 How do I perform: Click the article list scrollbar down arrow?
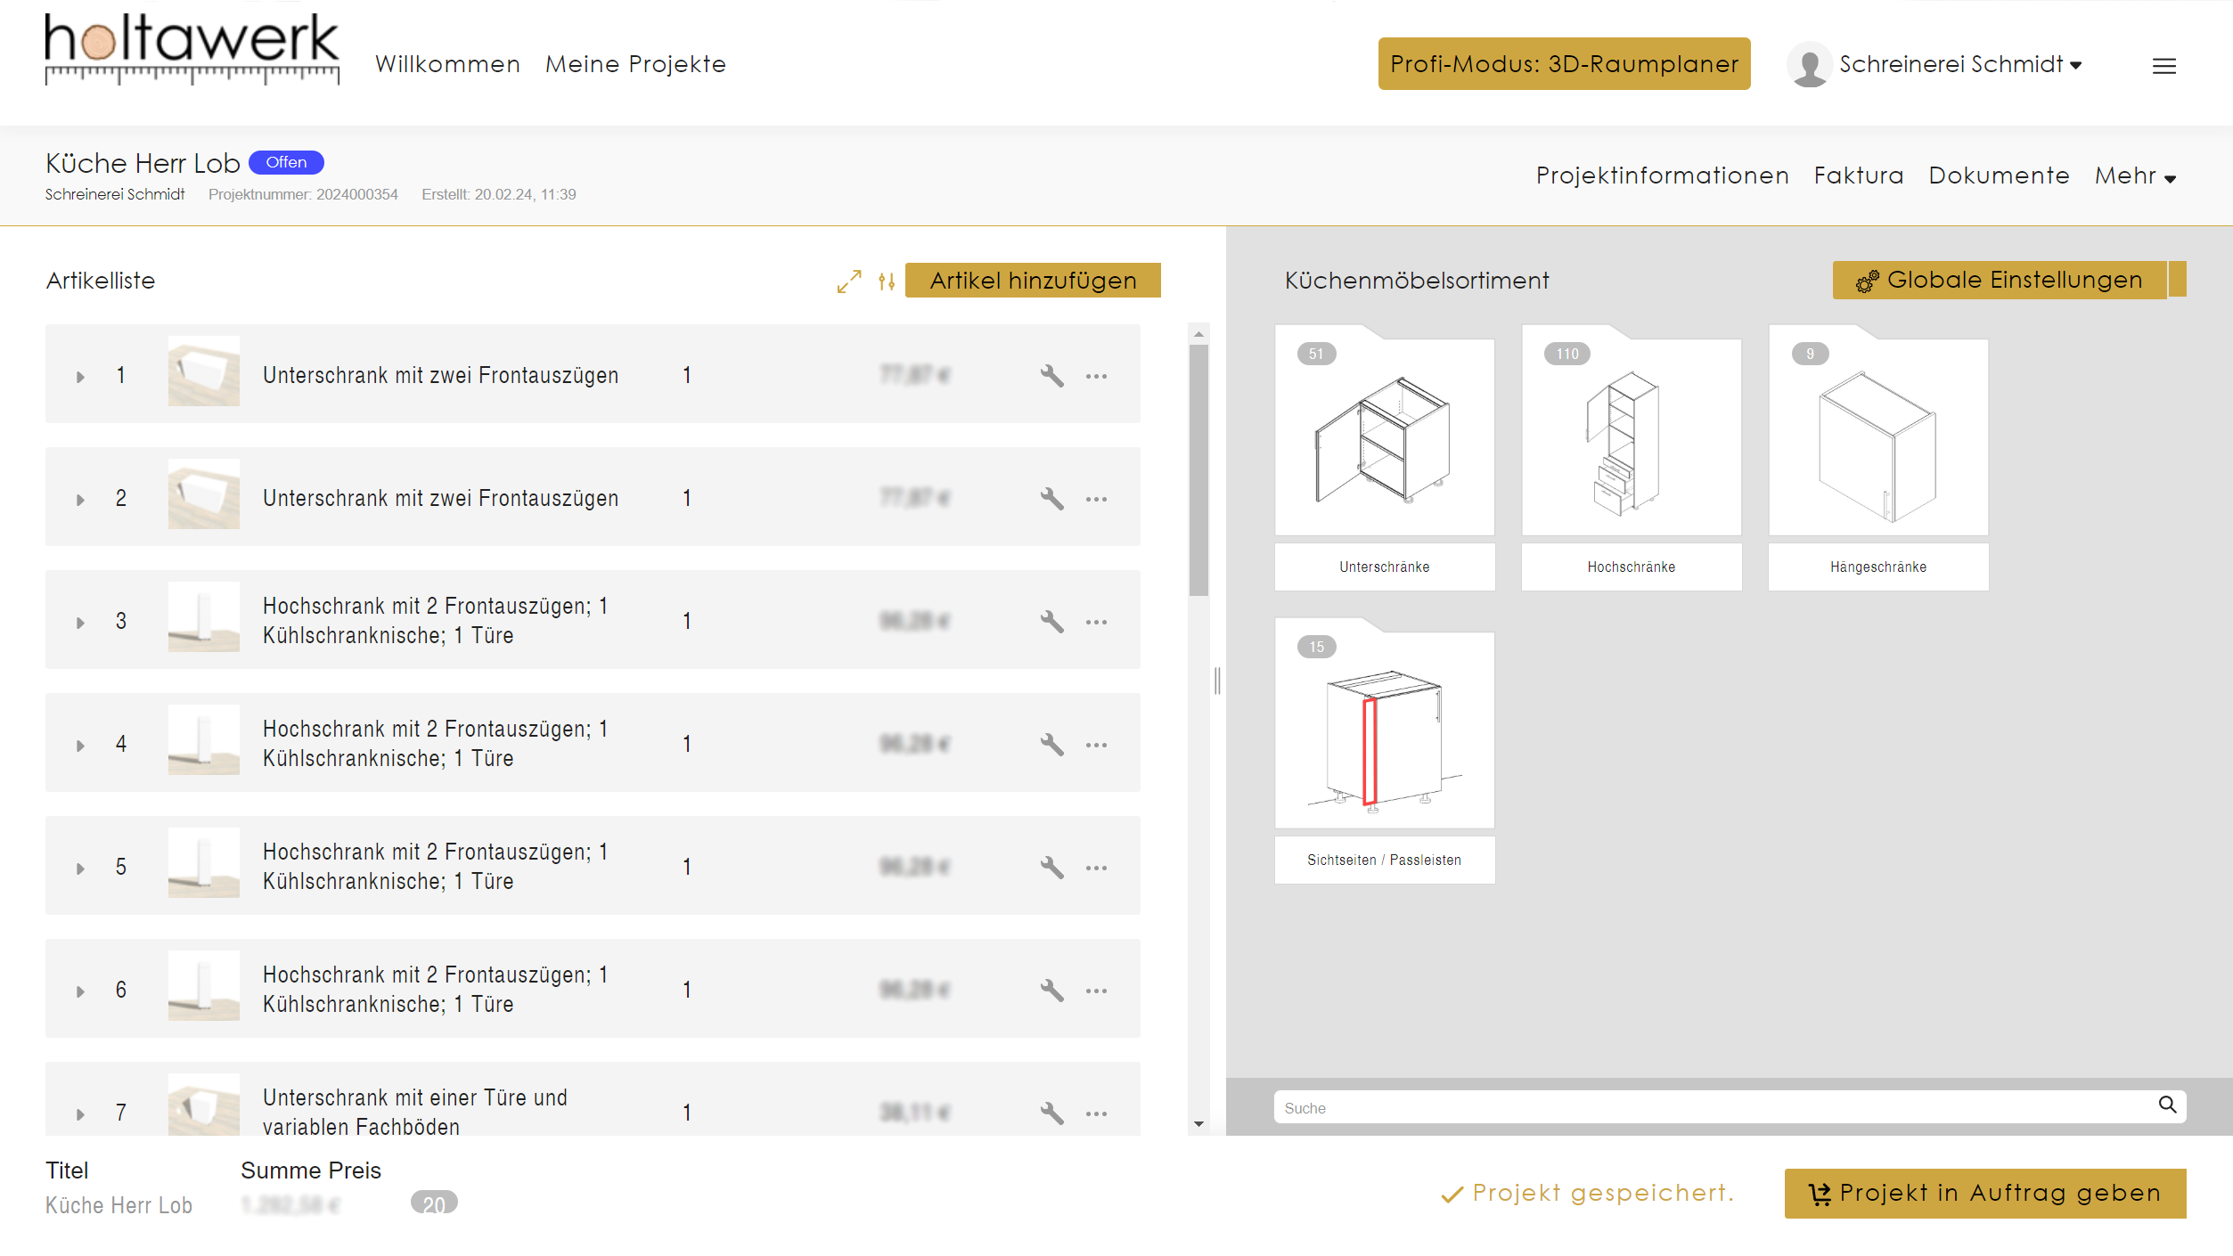[x=1198, y=1124]
